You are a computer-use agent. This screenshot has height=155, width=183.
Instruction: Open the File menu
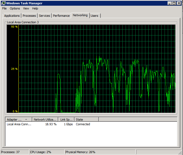[4, 8]
